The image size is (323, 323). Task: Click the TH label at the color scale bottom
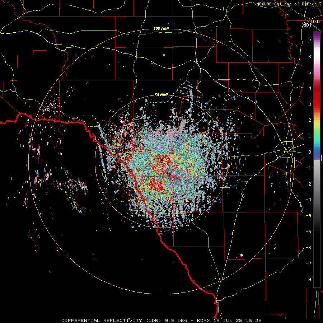(x=308, y=280)
